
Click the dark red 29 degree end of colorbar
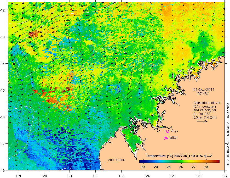[x=218, y=162]
